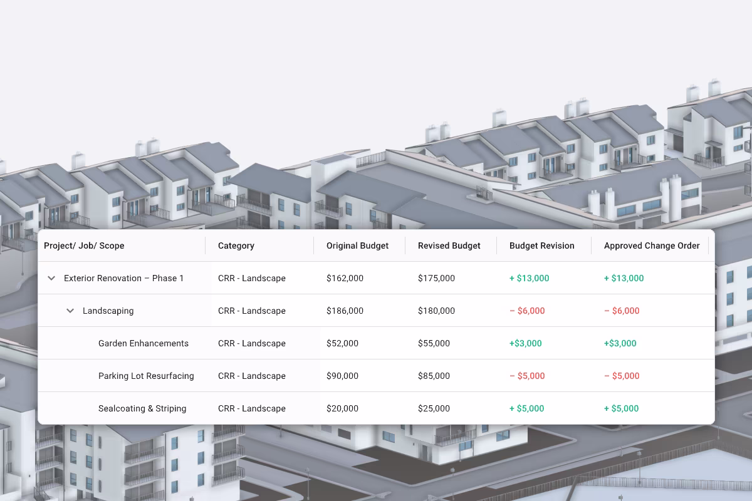Click the −$6,000 approved change order value
The width and height of the screenshot is (752, 501).
point(622,311)
